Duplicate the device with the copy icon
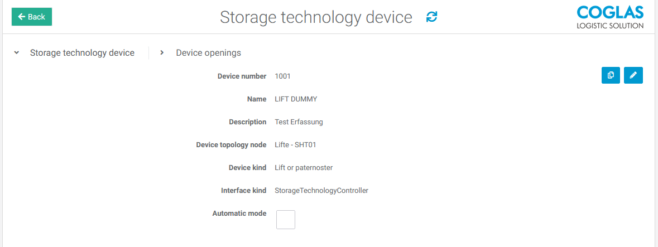The width and height of the screenshot is (658, 247). click(x=611, y=75)
